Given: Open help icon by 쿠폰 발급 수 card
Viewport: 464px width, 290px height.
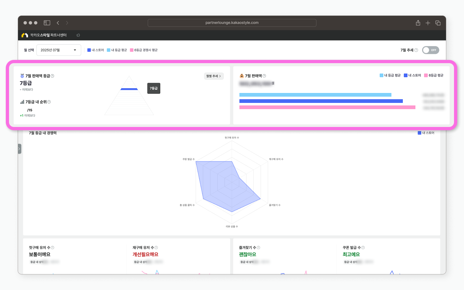Looking at the screenshot, I should (x=363, y=247).
